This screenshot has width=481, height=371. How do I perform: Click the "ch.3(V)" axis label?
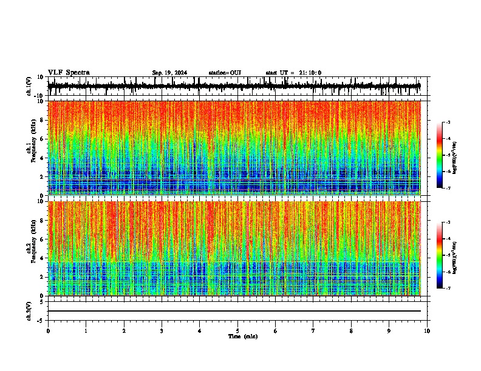[x=29, y=312]
